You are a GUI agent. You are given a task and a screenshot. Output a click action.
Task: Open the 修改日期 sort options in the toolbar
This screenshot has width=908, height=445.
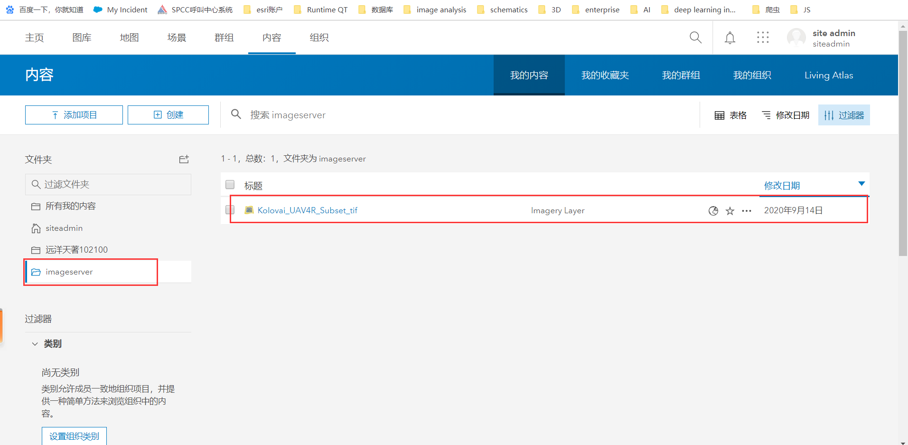pos(786,114)
